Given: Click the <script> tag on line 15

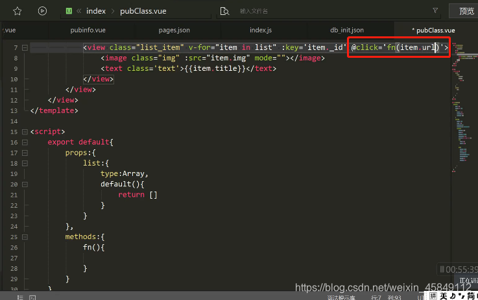Looking at the screenshot, I should click(x=47, y=132).
